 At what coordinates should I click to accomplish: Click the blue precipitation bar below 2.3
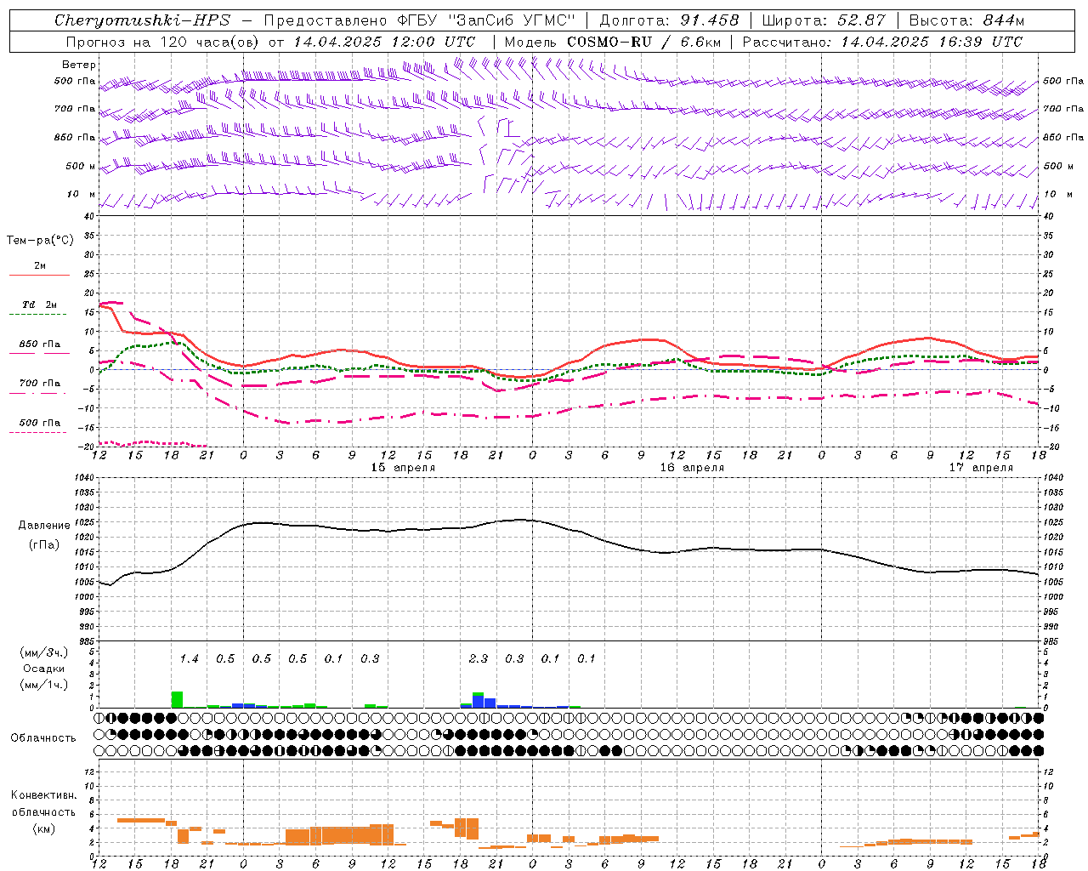479,703
